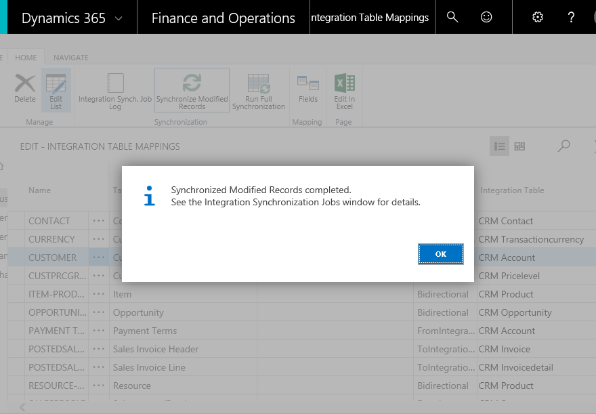Viewport: 596px width, 414px height.
Task: Open Integration Synch. Job Log
Action: (x=115, y=91)
